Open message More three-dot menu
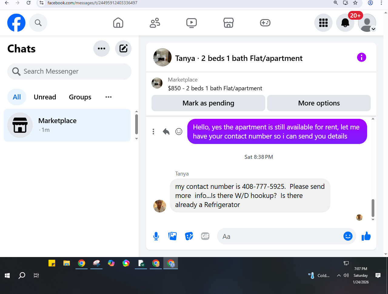Viewport: 388px width, 294px height. tap(153, 132)
